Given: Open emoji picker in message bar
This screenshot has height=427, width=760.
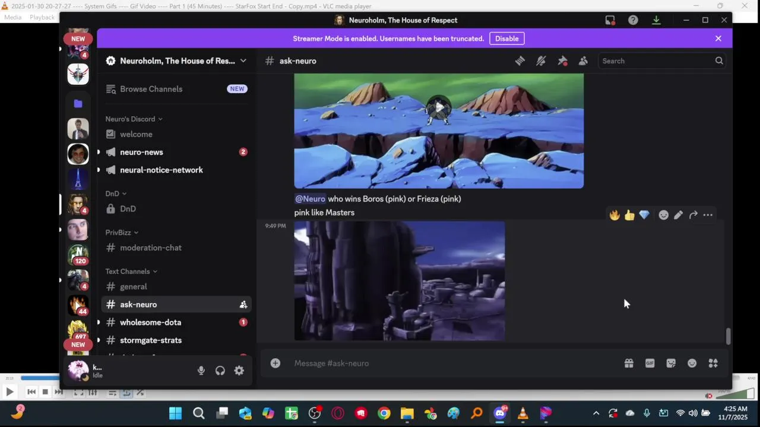Looking at the screenshot, I should click(692, 364).
